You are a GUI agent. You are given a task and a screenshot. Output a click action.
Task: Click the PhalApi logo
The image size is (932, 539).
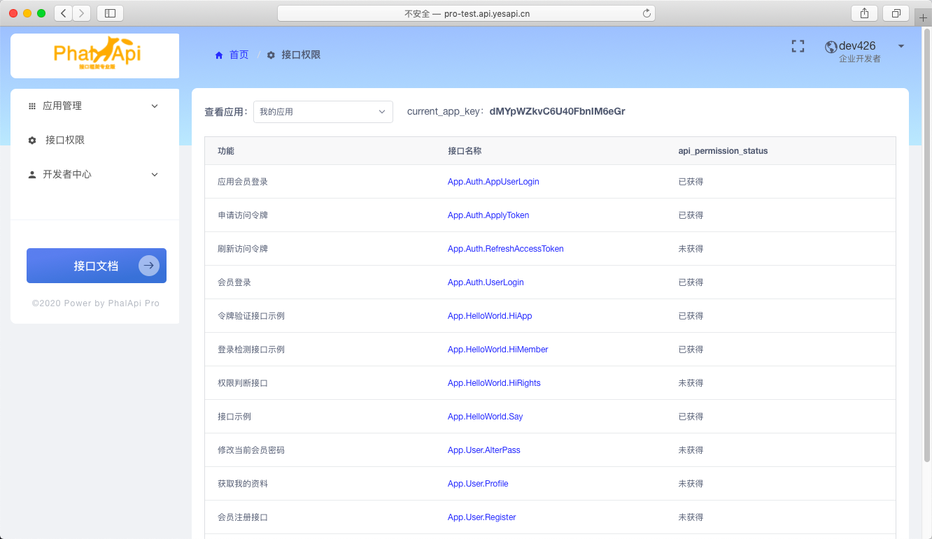(x=95, y=53)
